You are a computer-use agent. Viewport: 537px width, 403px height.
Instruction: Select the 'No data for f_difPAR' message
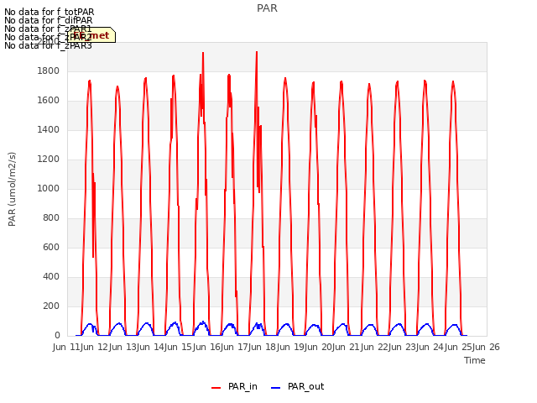(49, 20)
